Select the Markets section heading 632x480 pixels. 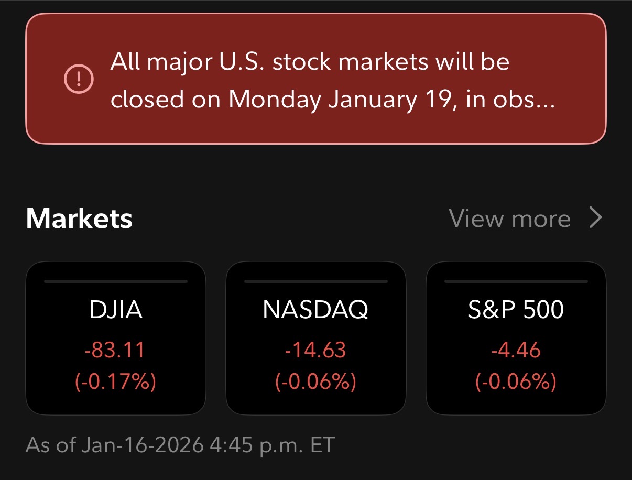pos(79,218)
